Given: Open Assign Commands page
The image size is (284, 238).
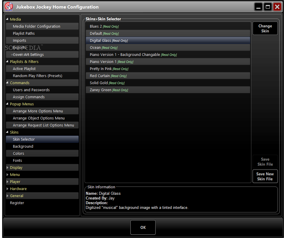Looking at the screenshot, I should point(42,97).
